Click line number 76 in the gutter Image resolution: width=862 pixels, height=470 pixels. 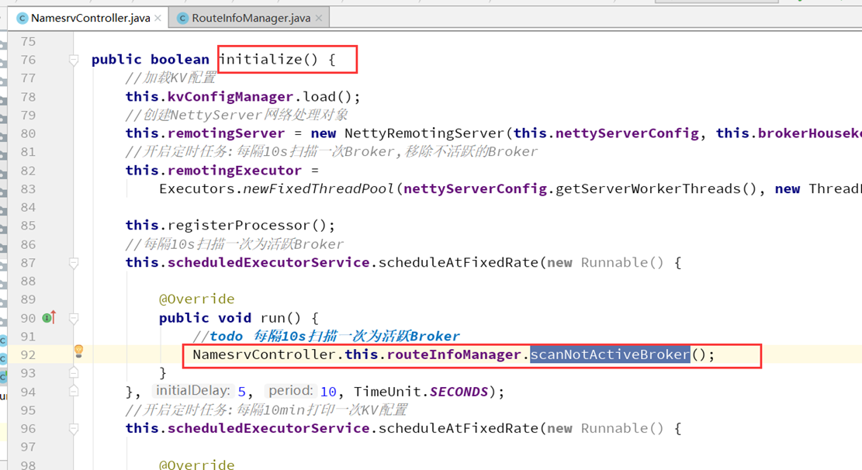click(28, 60)
